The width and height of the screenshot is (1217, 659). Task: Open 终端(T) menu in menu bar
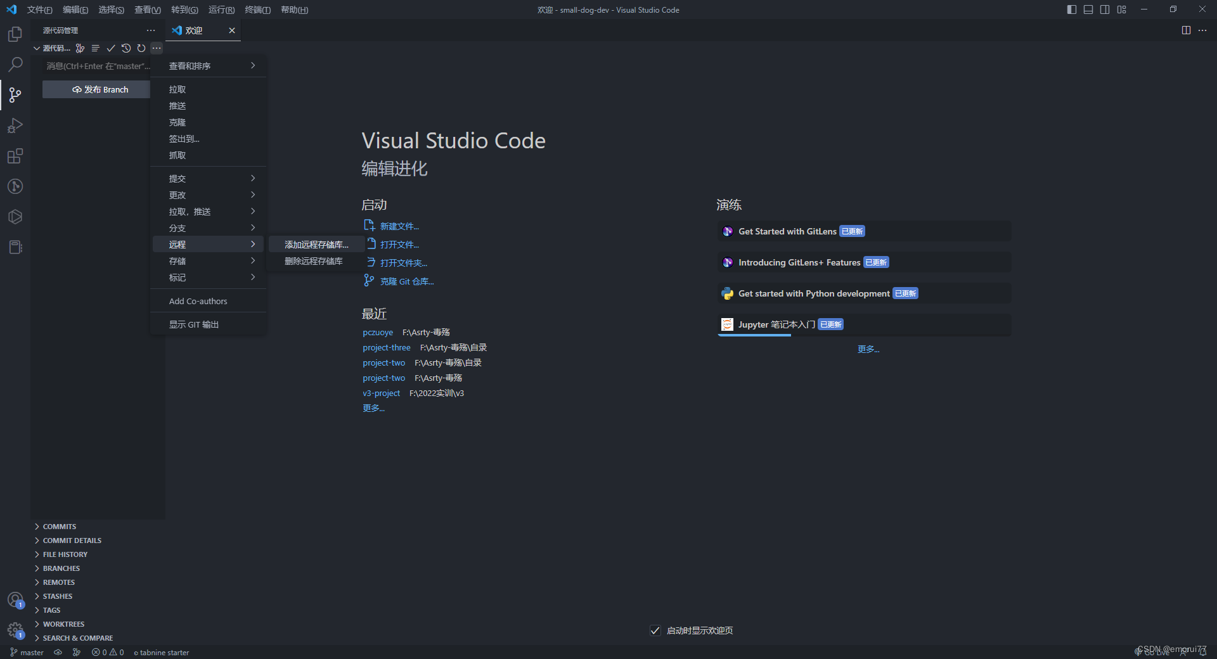tap(258, 10)
